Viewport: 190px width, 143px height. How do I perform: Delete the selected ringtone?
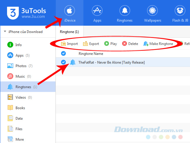(x=130, y=44)
